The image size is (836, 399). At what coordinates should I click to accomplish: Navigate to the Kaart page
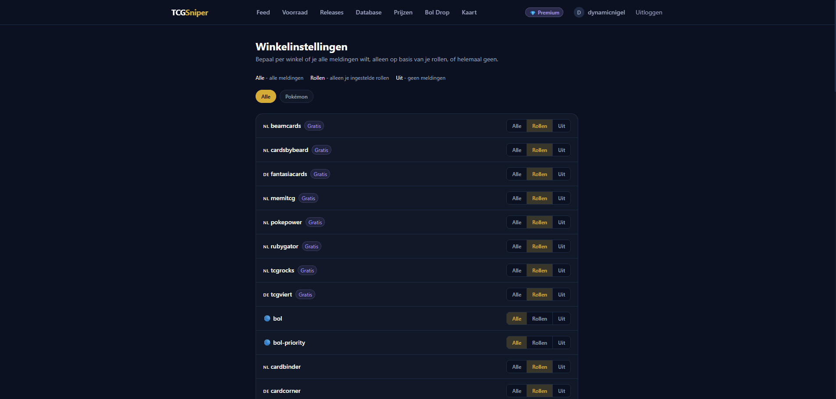[469, 13]
